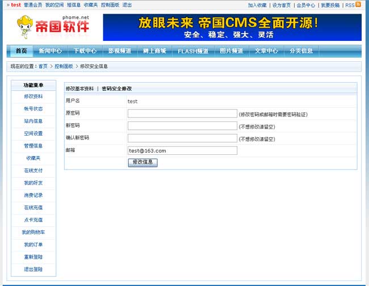
Task: Open 我要投稿 link at top right
Action: click(x=330, y=5)
